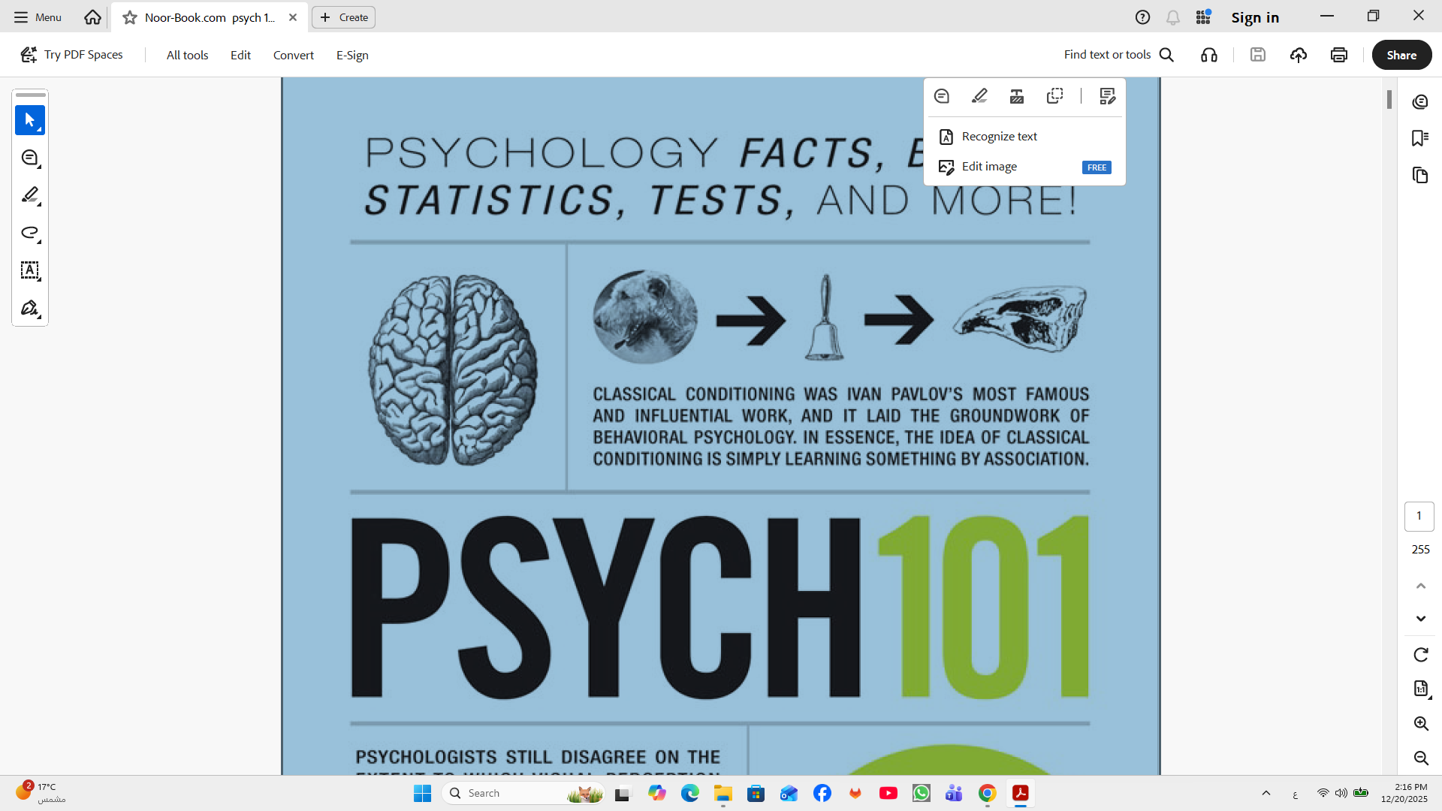The height and width of the screenshot is (811, 1442).
Task: Open the E-Sign menu item
Action: click(x=352, y=55)
